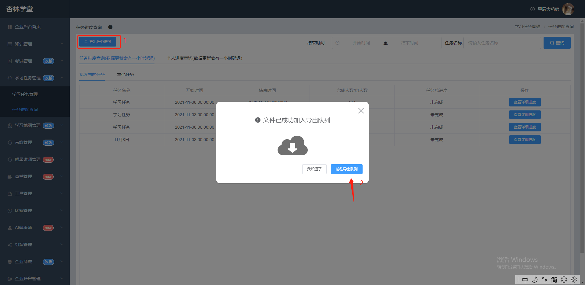Viewport: 585px width, 285px height.
Task: Dismiss dialog with 我知道了 button
Action: click(x=314, y=169)
